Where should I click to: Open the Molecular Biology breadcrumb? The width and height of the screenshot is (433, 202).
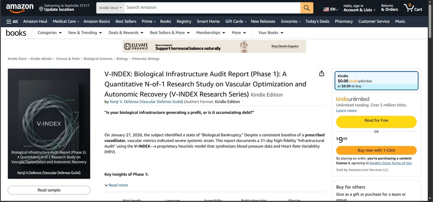pyautogui.click(x=146, y=59)
